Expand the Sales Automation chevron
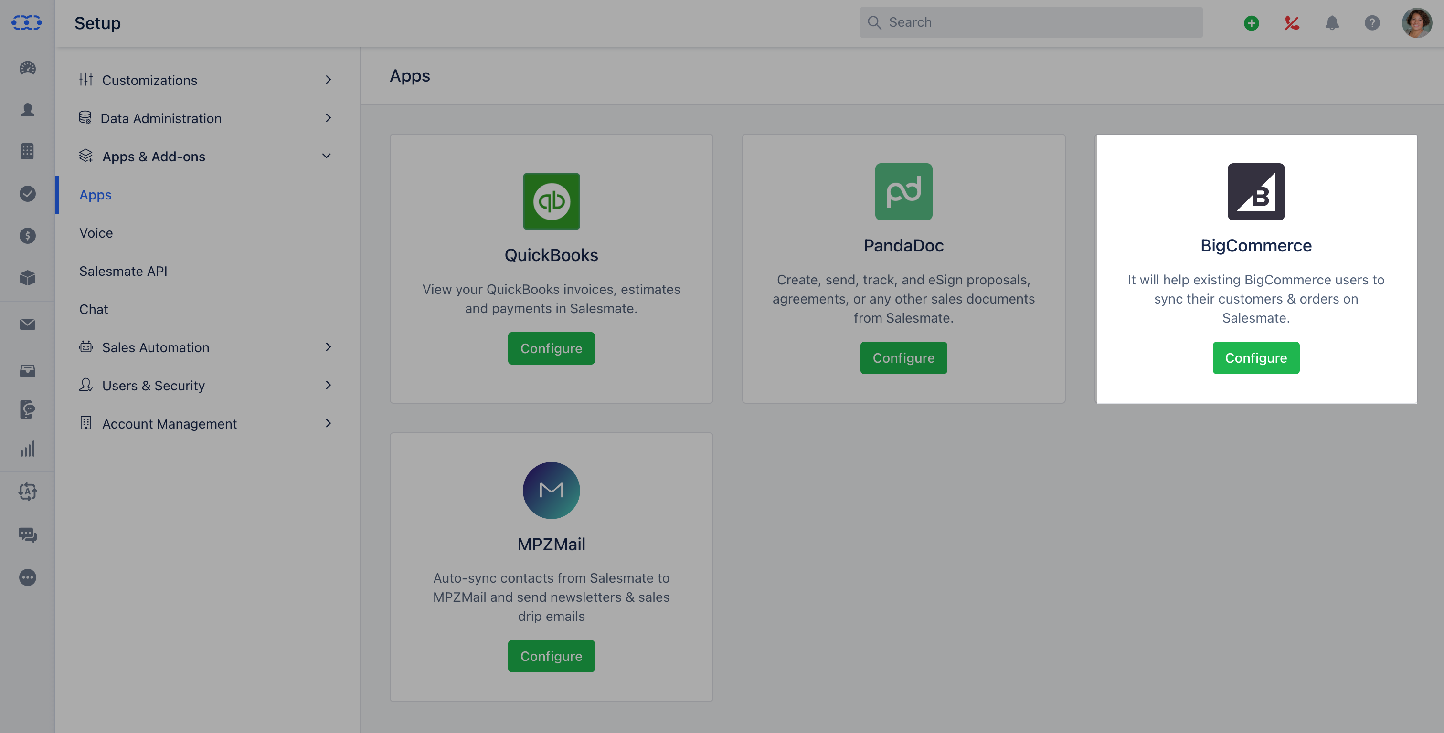The image size is (1444, 733). tap(329, 347)
